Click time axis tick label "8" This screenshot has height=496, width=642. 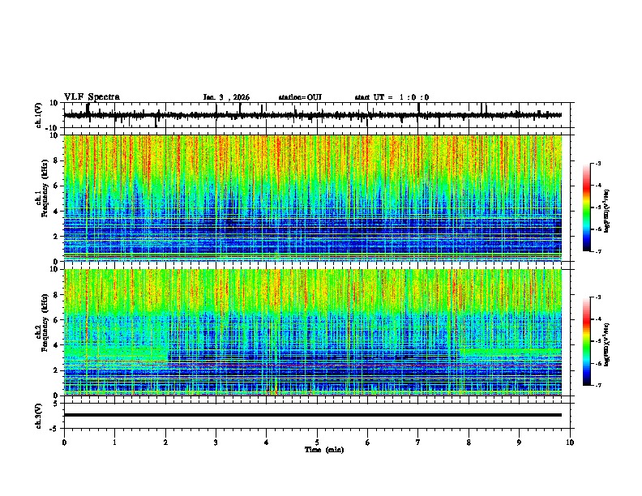click(469, 443)
